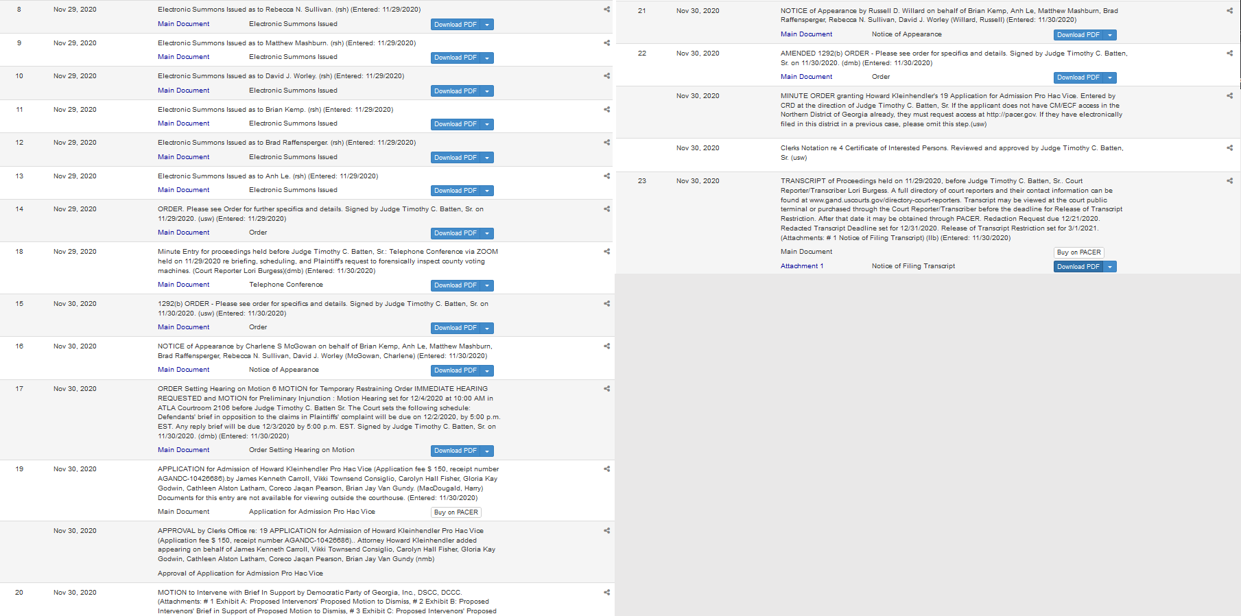Image resolution: width=1241 pixels, height=616 pixels.
Task: Share entry 19 Pro Hac Vice application
Action: [606, 469]
